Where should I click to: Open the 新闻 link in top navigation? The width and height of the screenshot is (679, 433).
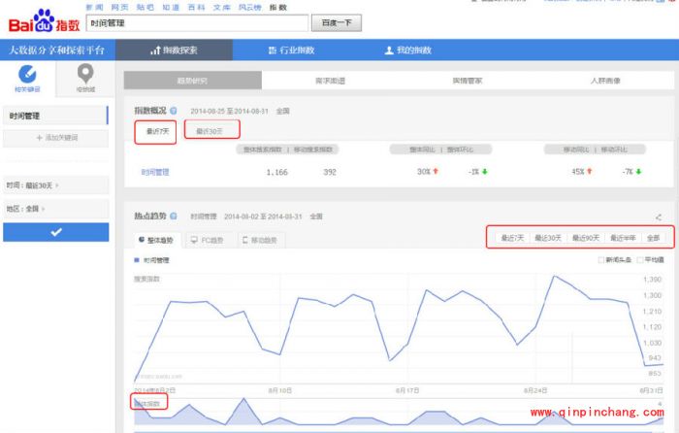pyautogui.click(x=94, y=7)
